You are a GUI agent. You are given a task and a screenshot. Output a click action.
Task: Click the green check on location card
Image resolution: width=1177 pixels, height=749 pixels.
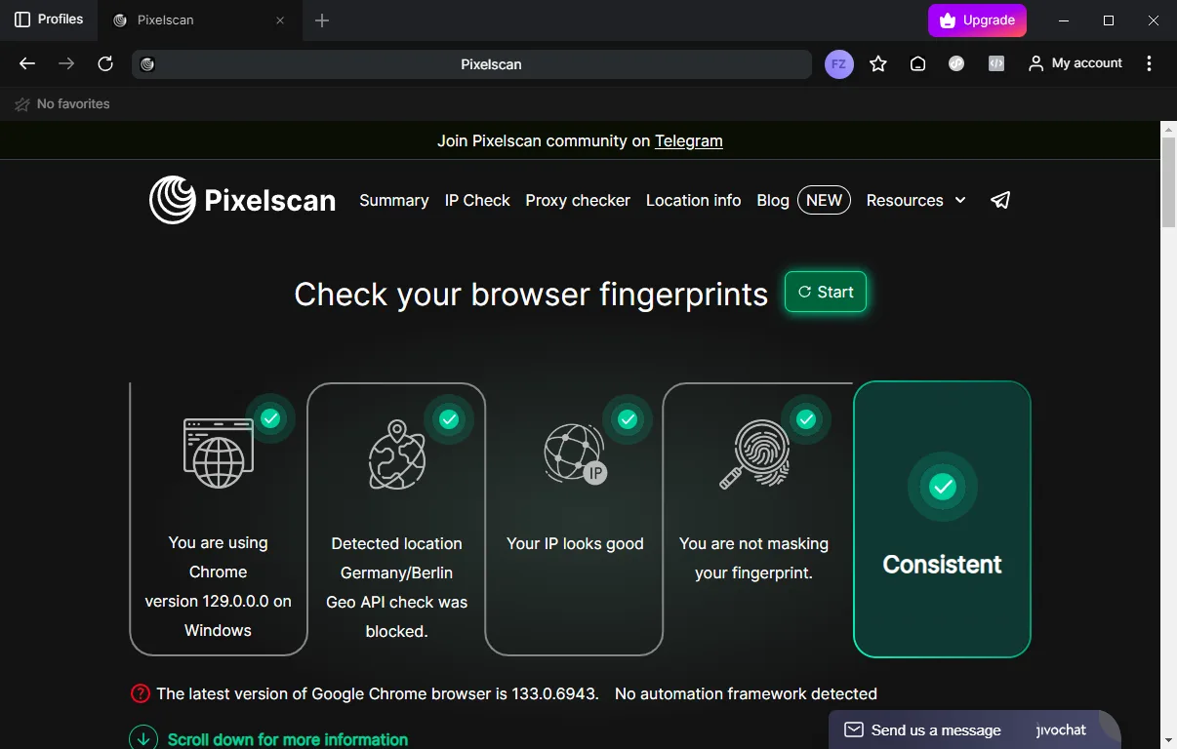point(449,419)
